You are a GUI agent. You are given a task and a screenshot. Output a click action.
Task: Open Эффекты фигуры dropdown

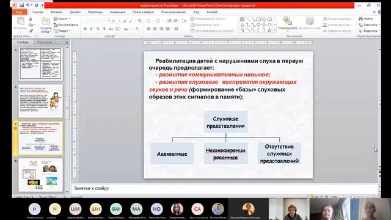337,31
